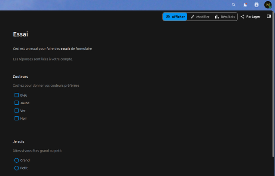Click the pencil icon in Modifier
This screenshot has height=176, width=275.
coord(192,17)
